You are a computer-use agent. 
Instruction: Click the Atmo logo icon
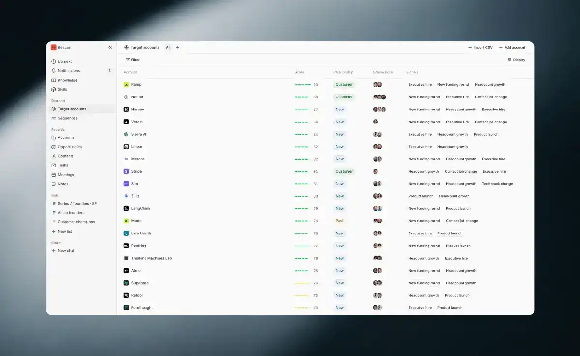[x=126, y=271]
